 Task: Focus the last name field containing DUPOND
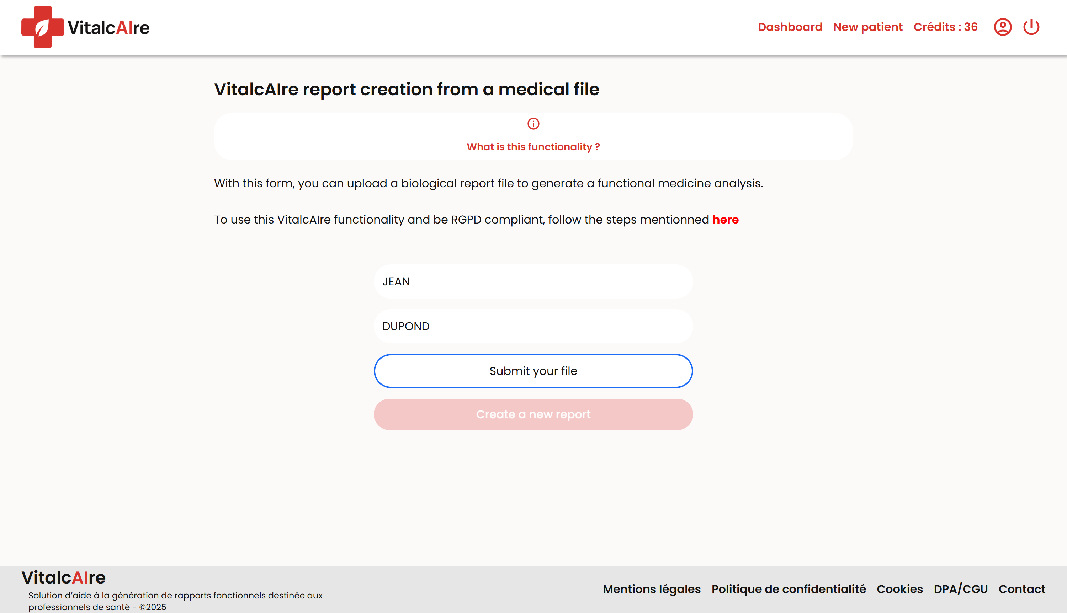(x=533, y=326)
